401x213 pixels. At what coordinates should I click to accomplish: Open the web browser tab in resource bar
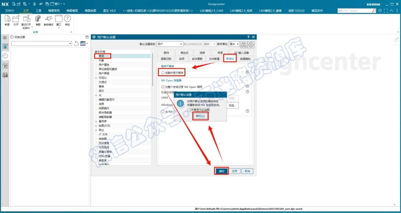pyautogui.click(x=5, y=46)
